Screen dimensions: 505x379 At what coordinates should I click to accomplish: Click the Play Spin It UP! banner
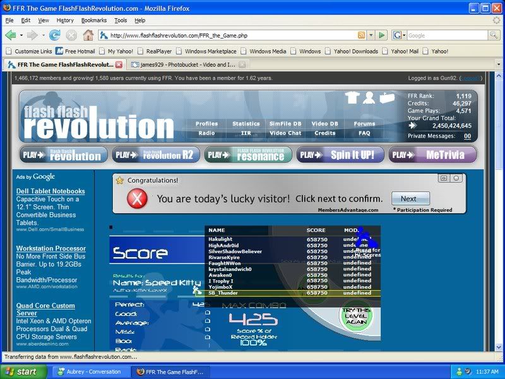(340, 155)
